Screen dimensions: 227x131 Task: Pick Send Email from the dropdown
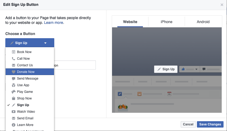30,118
